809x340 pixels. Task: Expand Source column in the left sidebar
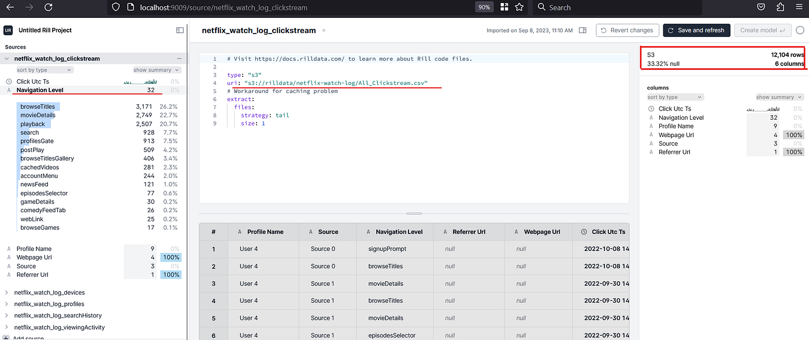(x=26, y=266)
